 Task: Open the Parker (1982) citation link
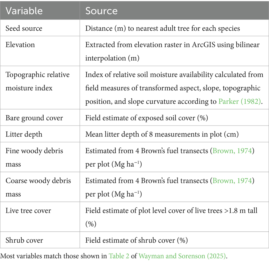coord(240,102)
